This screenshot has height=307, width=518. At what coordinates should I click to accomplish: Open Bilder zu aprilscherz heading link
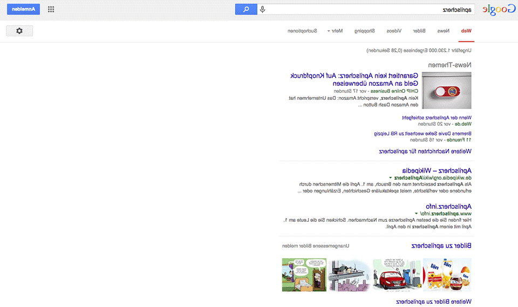coord(441,245)
